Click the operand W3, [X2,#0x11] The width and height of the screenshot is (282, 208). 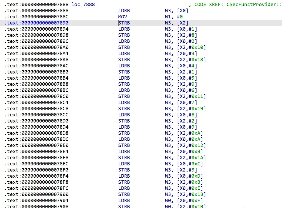tap(185, 96)
